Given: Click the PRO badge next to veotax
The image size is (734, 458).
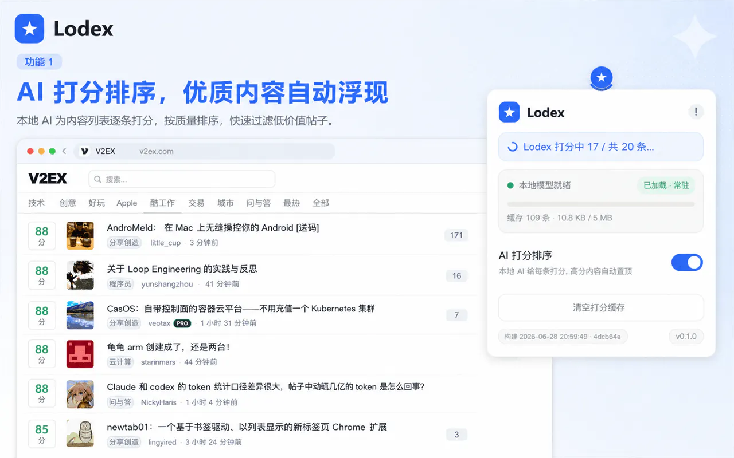Looking at the screenshot, I should (x=182, y=323).
